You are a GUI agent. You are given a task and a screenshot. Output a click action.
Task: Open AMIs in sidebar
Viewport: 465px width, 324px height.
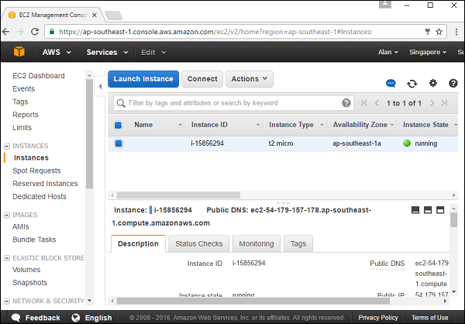[x=21, y=226]
